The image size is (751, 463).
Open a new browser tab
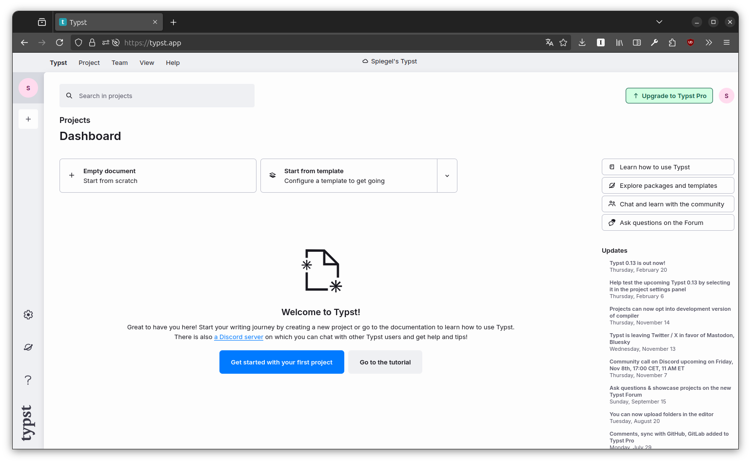[173, 22]
